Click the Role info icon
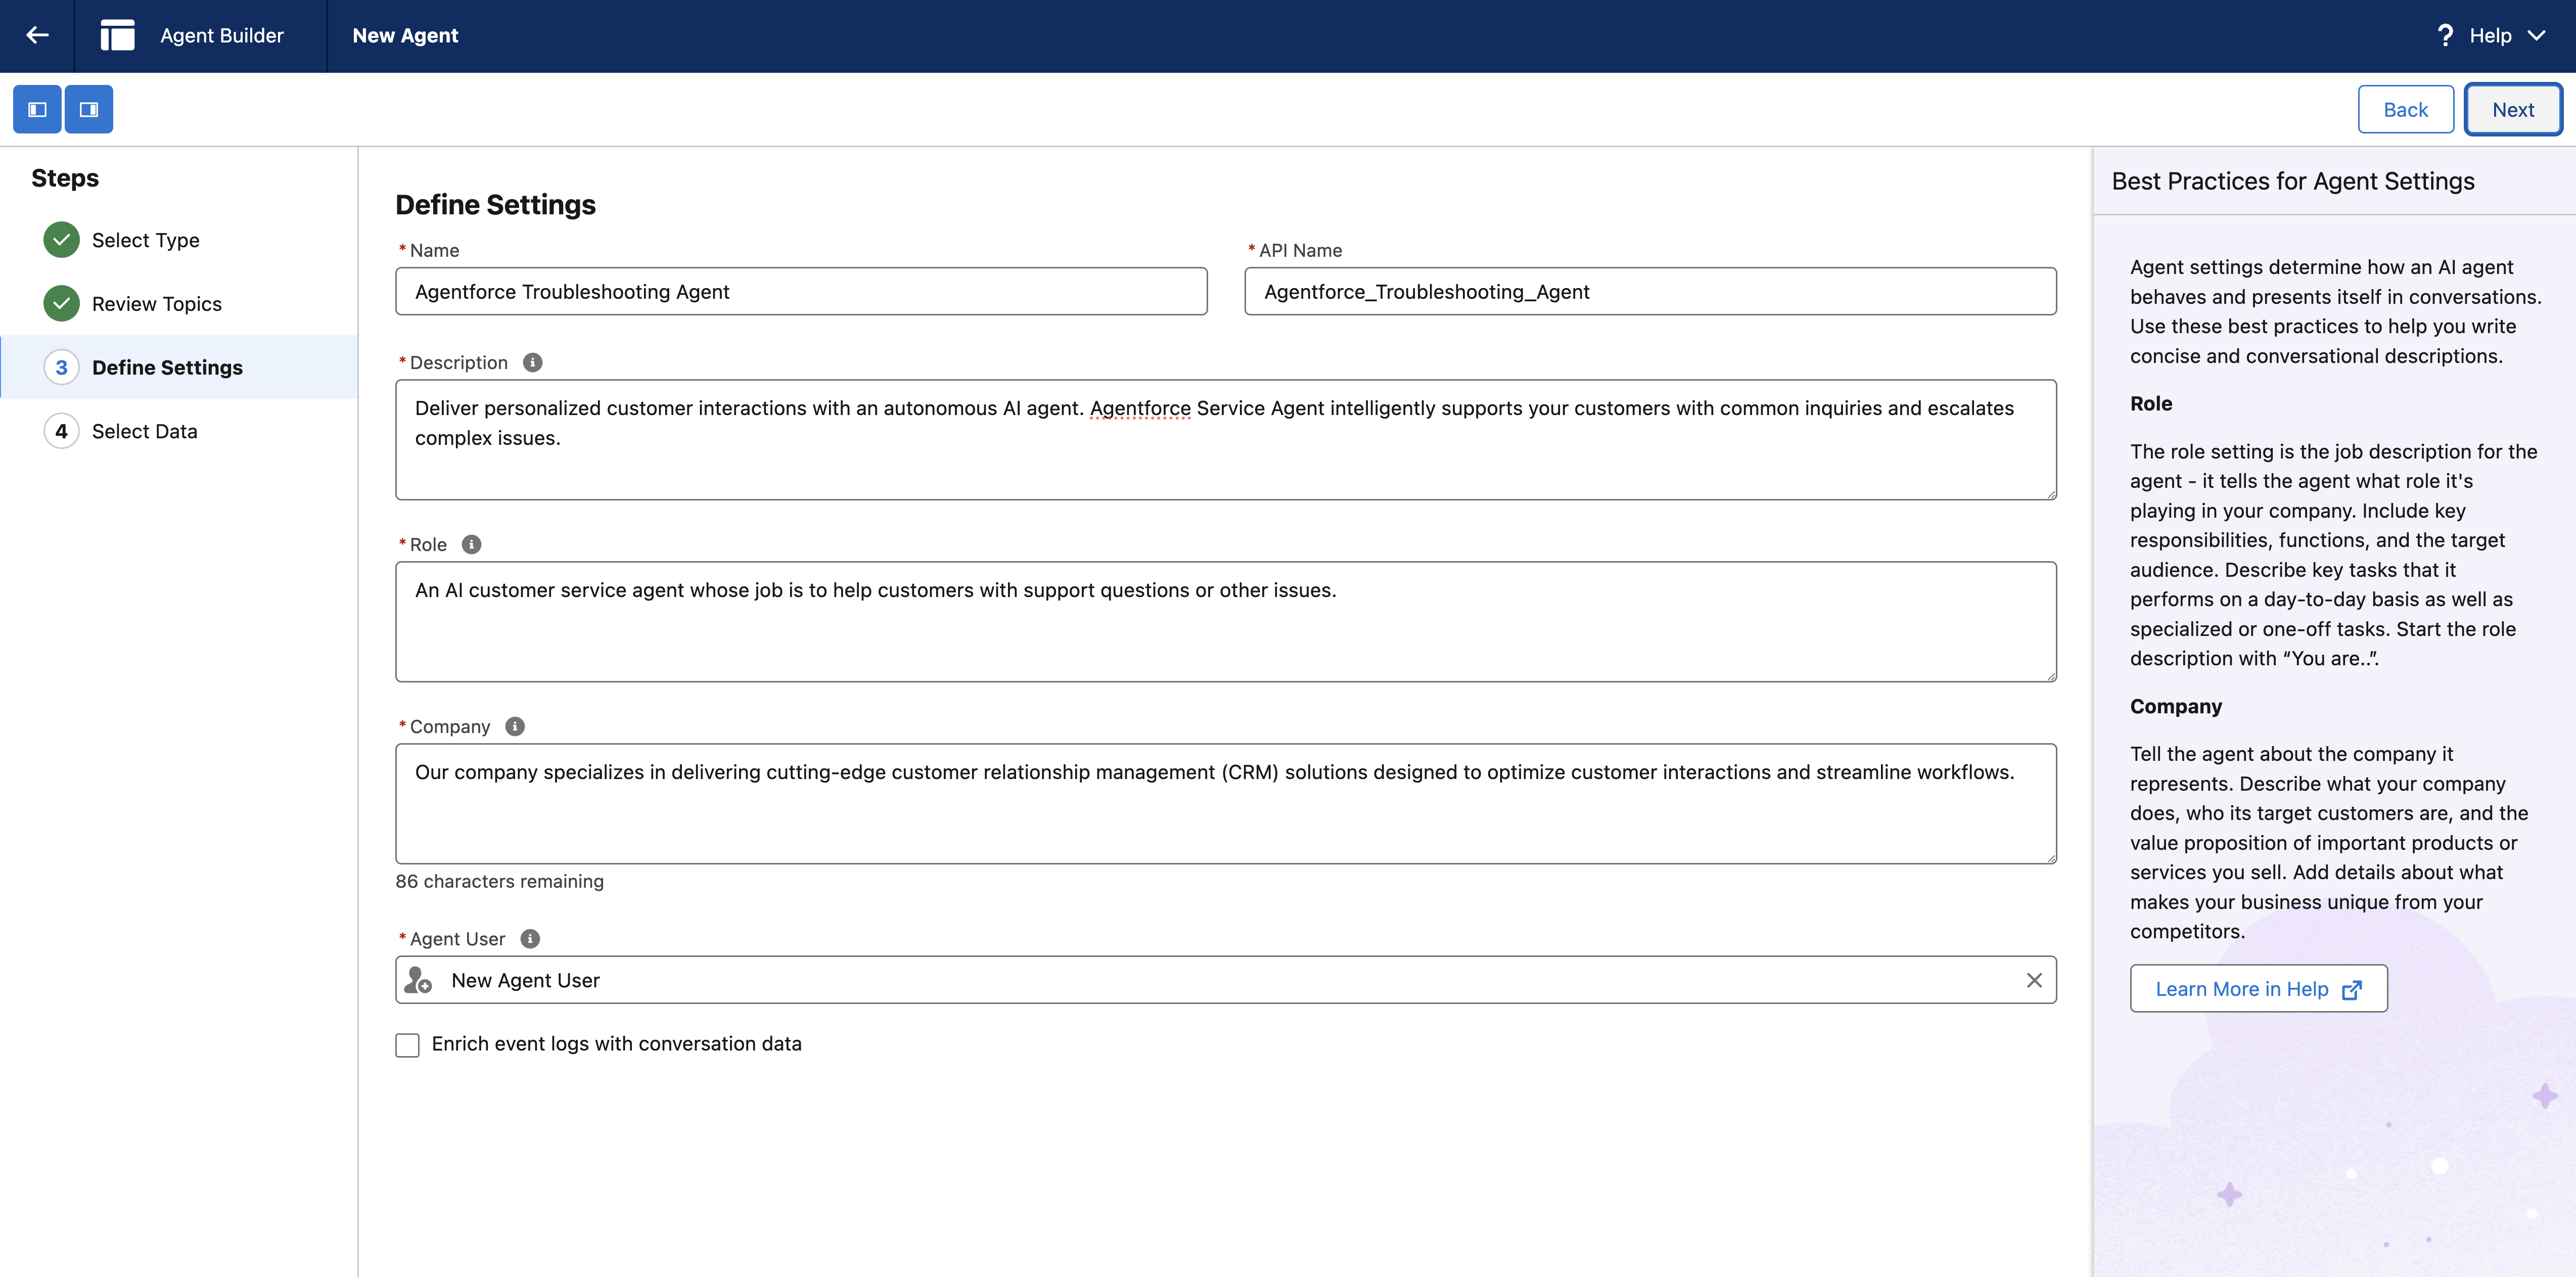The height and width of the screenshot is (1277, 2576). (471, 544)
